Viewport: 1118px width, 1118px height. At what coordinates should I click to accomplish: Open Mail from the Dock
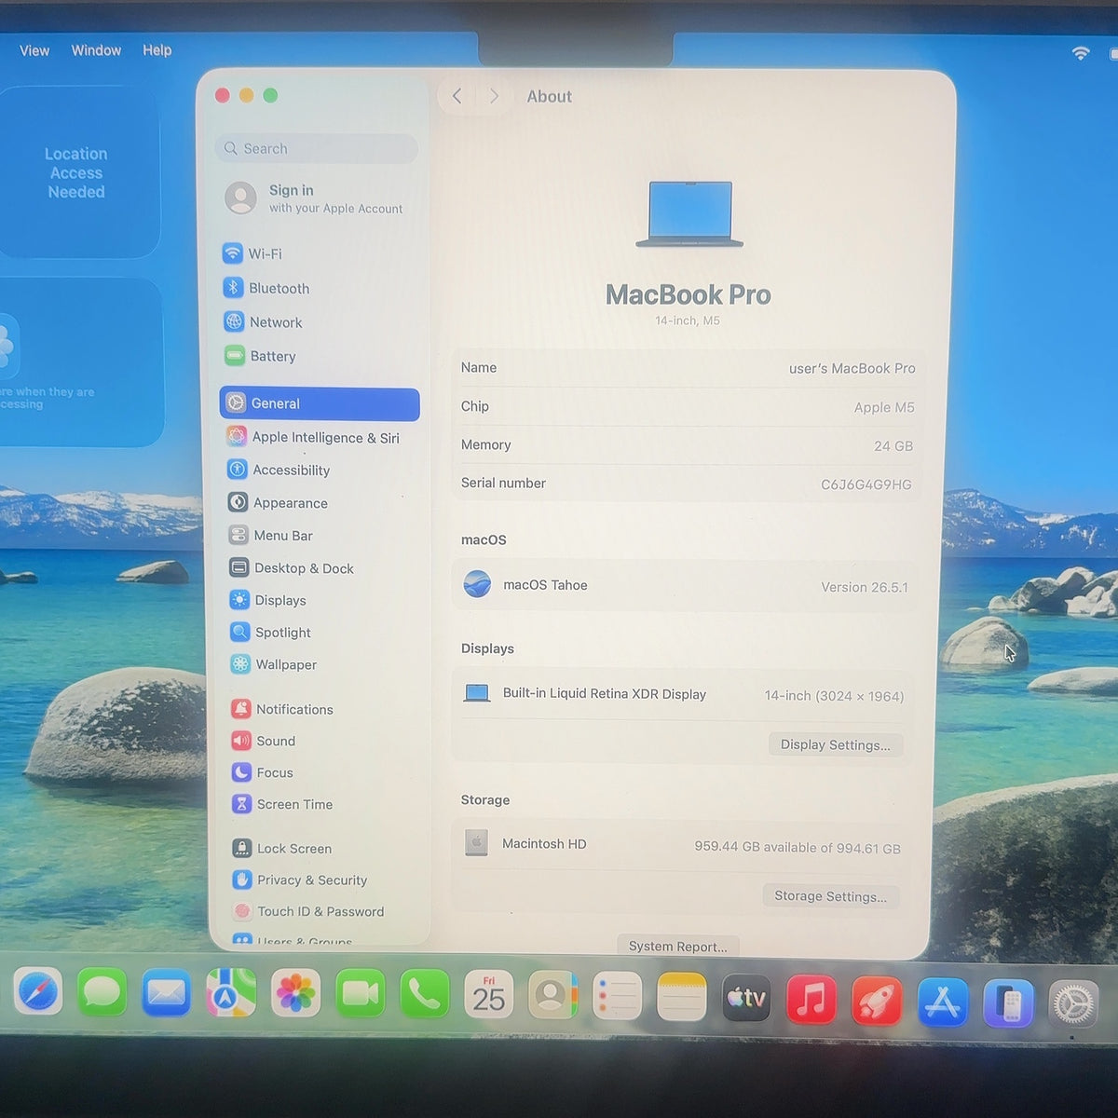(x=167, y=994)
